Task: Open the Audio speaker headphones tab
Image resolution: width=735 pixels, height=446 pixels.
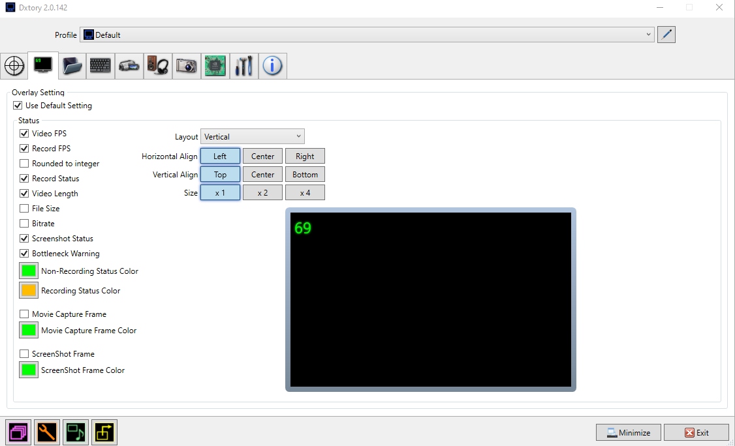Action: [x=157, y=66]
